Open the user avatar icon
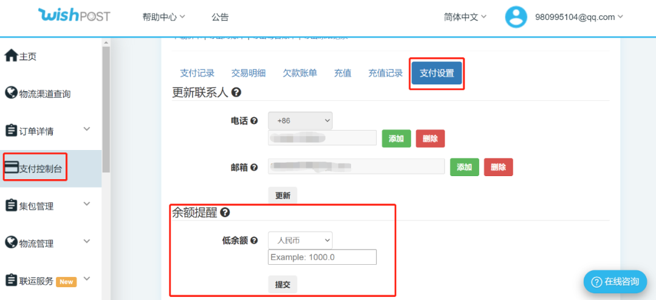The height and width of the screenshot is (300, 656). 516,17
